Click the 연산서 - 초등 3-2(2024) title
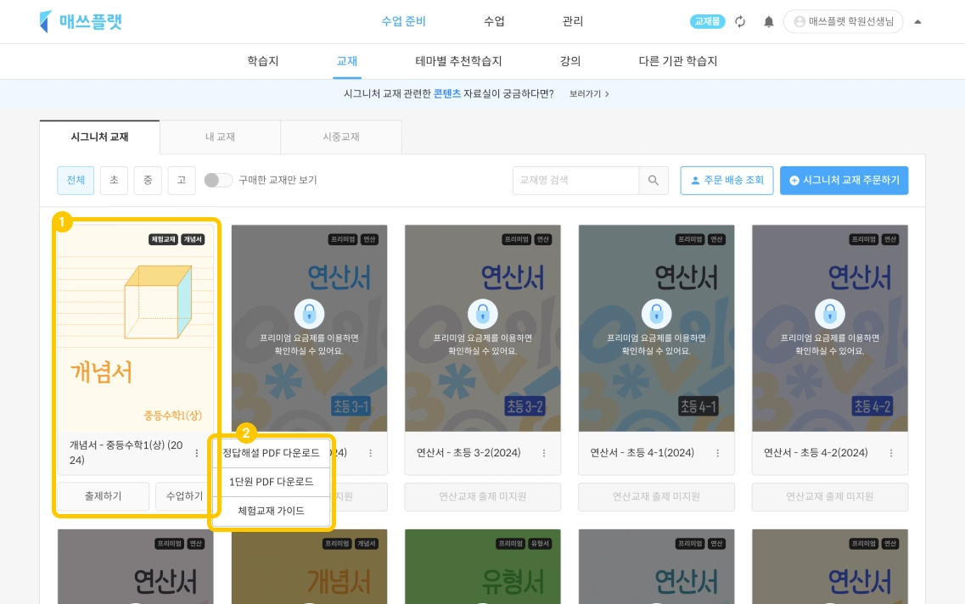The width and height of the screenshot is (965, 604). (x=468, y=453)
